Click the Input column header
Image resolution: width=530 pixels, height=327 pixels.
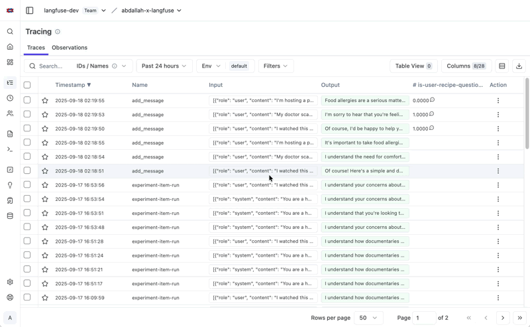[216, 85]
